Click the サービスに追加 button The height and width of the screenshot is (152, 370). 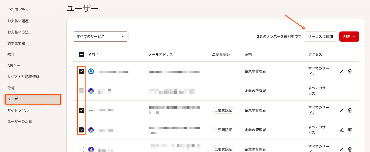pos(320,37)
